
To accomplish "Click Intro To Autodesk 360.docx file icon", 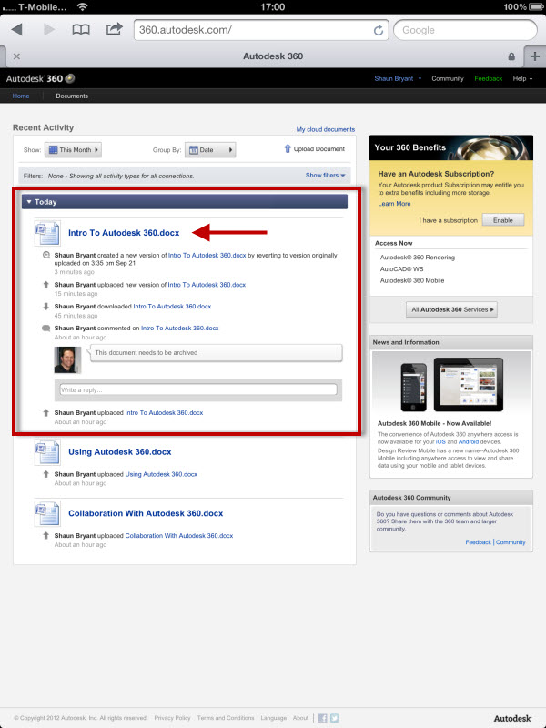I will (x=47, y=233).
